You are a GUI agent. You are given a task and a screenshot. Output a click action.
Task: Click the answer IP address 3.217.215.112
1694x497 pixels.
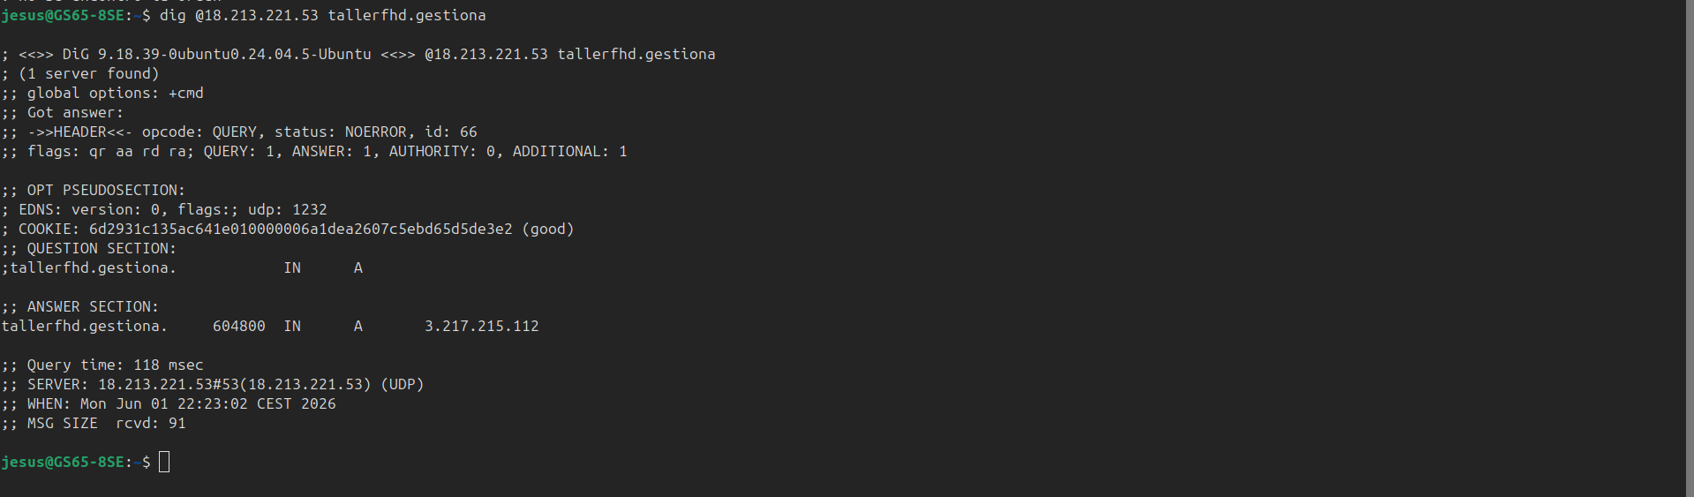coord(482,326)
